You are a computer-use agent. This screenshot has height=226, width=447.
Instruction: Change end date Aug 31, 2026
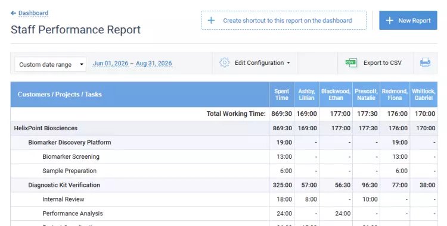pyautogui.click(x=154, y=63)
